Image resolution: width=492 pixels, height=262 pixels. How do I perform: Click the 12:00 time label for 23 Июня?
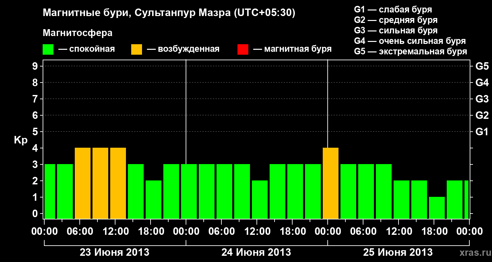coord(116,231)
